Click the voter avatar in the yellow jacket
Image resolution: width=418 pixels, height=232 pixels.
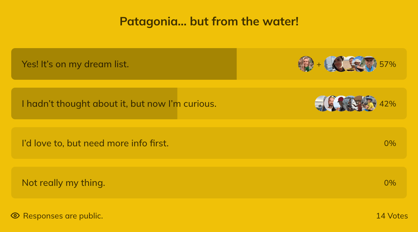tap(370, 103)
